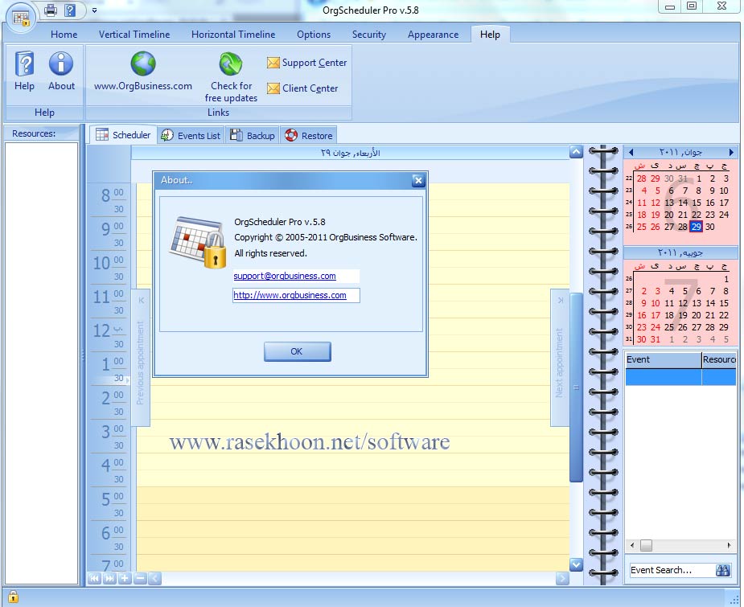Open the Backup tab
744x607 pixels.
tap(253, 136)
